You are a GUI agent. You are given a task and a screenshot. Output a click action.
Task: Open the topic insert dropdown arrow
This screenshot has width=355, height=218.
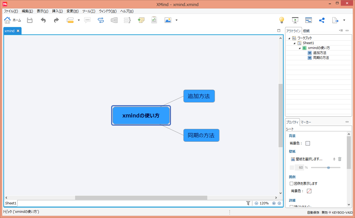tap(79, 20)
